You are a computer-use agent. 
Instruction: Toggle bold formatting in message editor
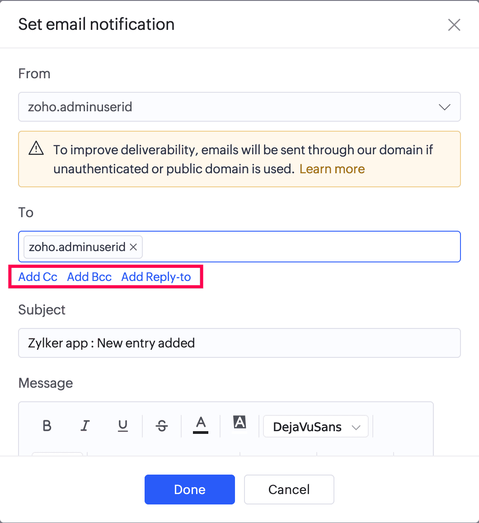(x=47, y=426)
